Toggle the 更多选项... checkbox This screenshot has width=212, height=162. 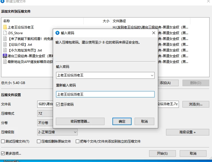pyautogui.click(x=3, y=153)
